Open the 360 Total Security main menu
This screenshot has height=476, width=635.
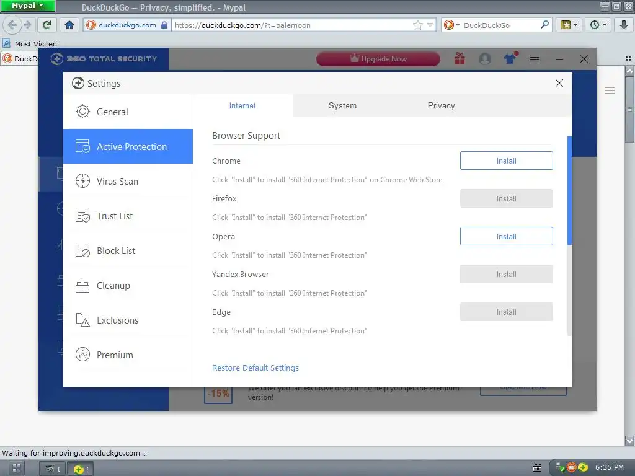tap(535, 59)
